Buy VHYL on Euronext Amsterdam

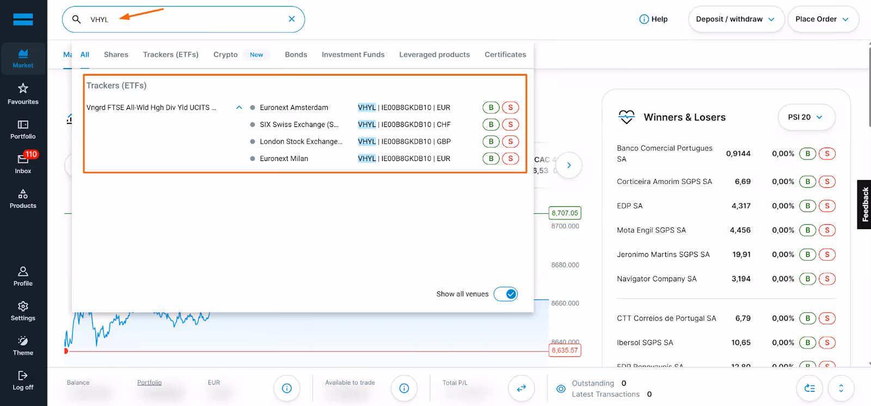[491, 108]
